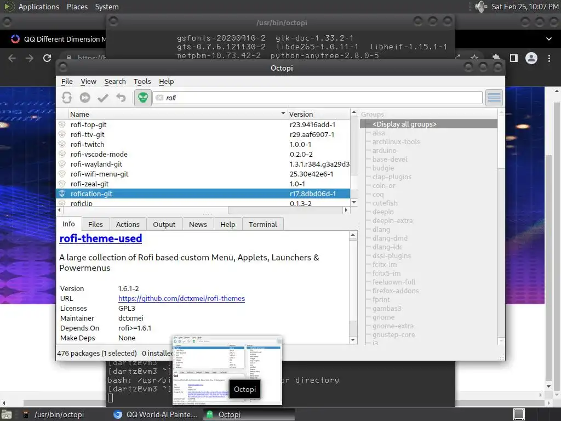Select the gnustep-core group
561x421 pixels.
(x=393, y=335)
